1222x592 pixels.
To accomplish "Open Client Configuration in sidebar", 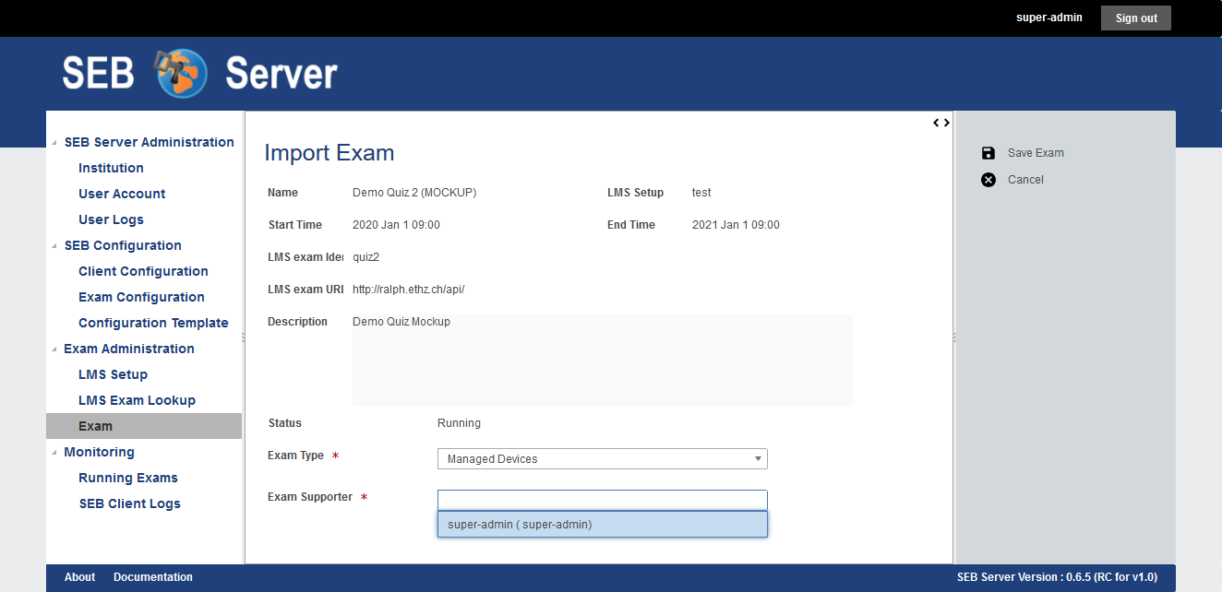I will [143, 271].
